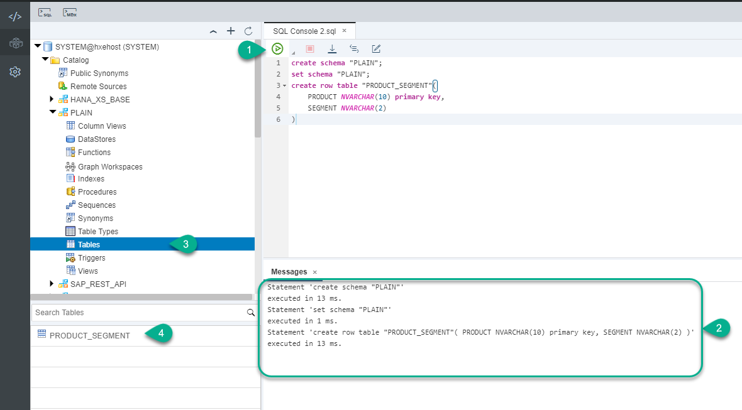
Task: Select Synonyms under PLAIN
Action: click(96, 218)
